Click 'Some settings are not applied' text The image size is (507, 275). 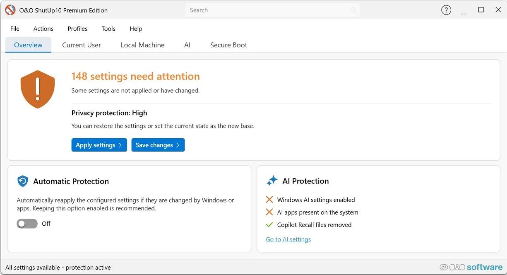coord(135,90)
